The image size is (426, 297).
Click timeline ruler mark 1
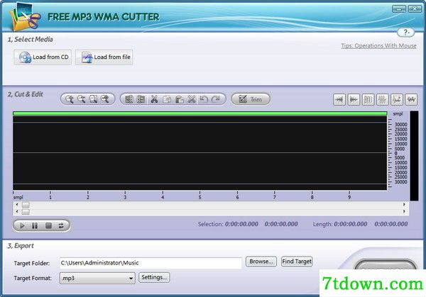click(x=50, y=197)
